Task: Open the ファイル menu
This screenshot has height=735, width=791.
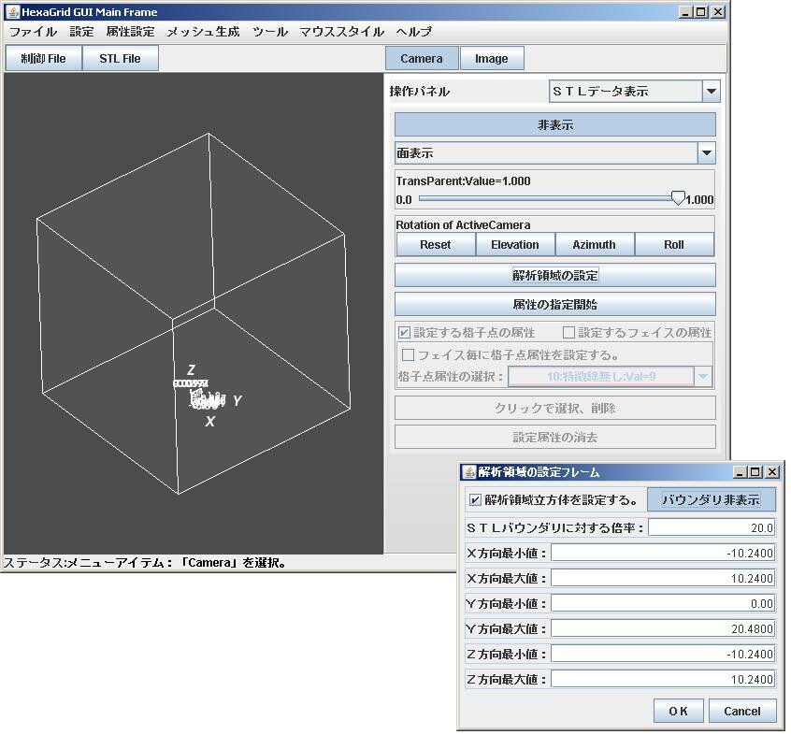Action: 34,31
